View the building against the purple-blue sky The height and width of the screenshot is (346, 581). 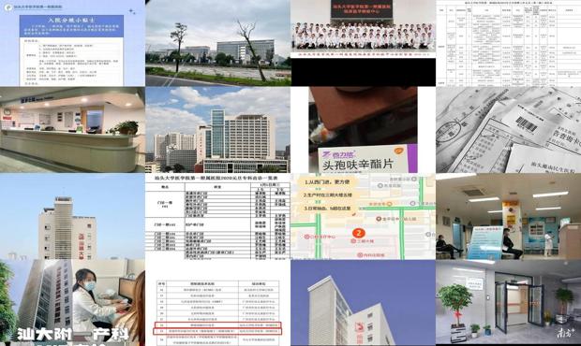pyautogui.click(x=364, y=303)
